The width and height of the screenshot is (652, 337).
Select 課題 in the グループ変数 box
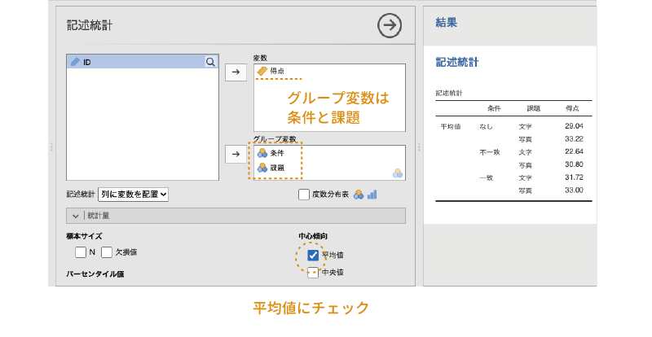pos(276,168)
